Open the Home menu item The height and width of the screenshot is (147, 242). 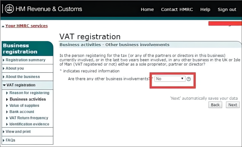click(x=147, y=10)
